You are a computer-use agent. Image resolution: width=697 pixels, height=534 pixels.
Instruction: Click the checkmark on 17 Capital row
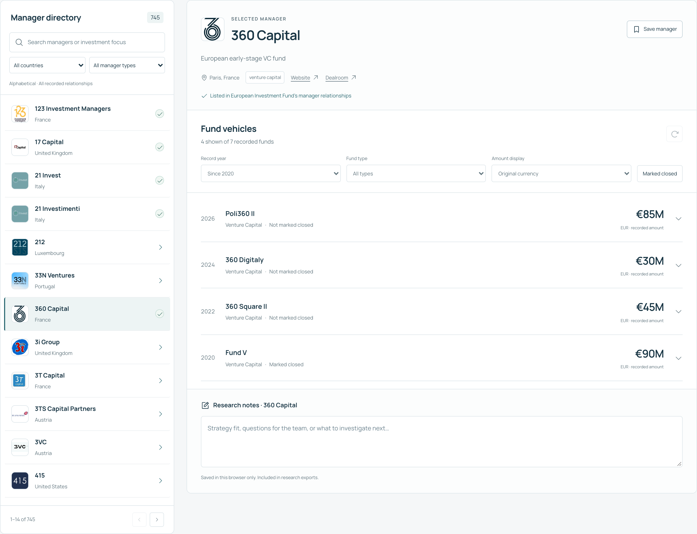(x=160, y=147)
